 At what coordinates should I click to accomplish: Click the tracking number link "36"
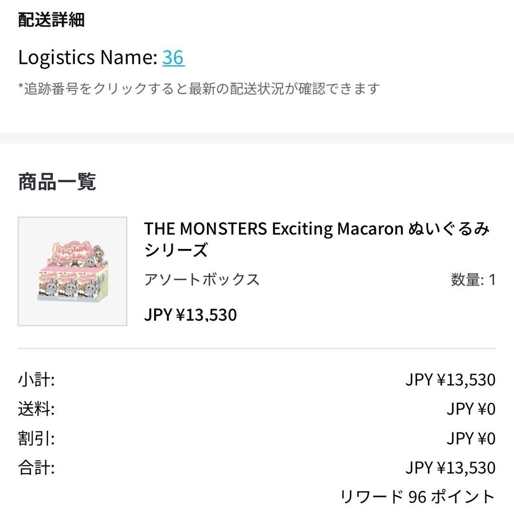[173, 57]
